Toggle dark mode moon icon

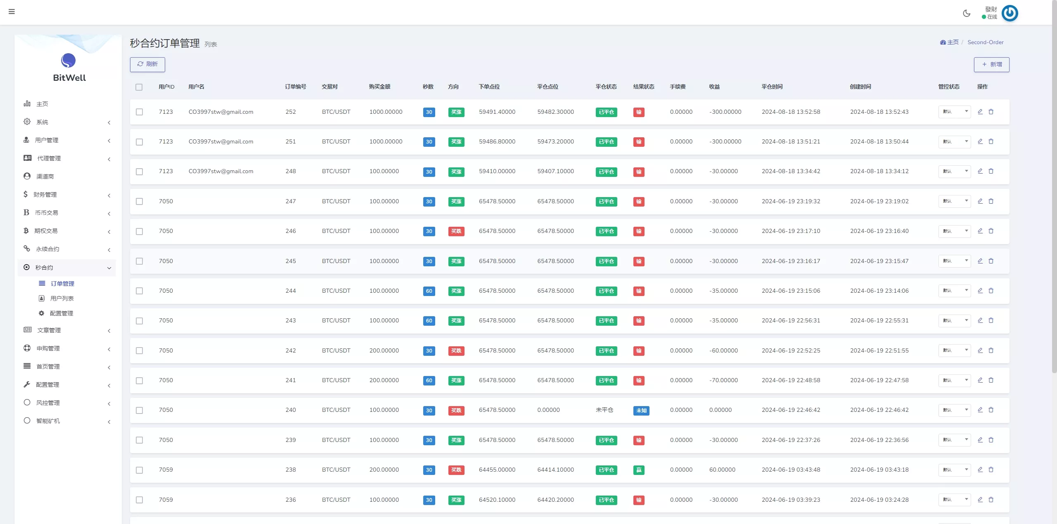[x=967, y=13]
